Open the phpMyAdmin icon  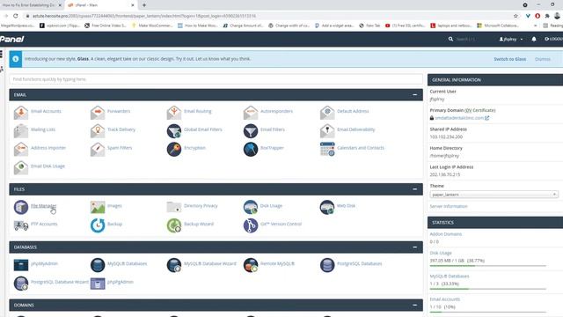click(x=21, y=265)
